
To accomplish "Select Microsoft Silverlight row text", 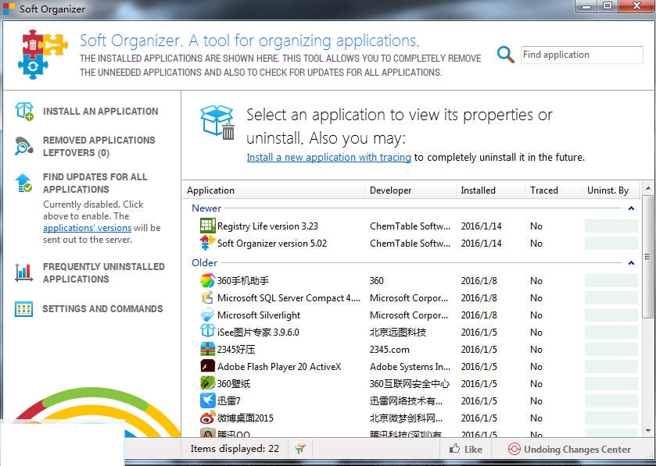I will [x=259, y=315].
